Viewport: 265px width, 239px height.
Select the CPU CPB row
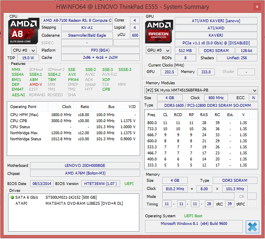73,121
